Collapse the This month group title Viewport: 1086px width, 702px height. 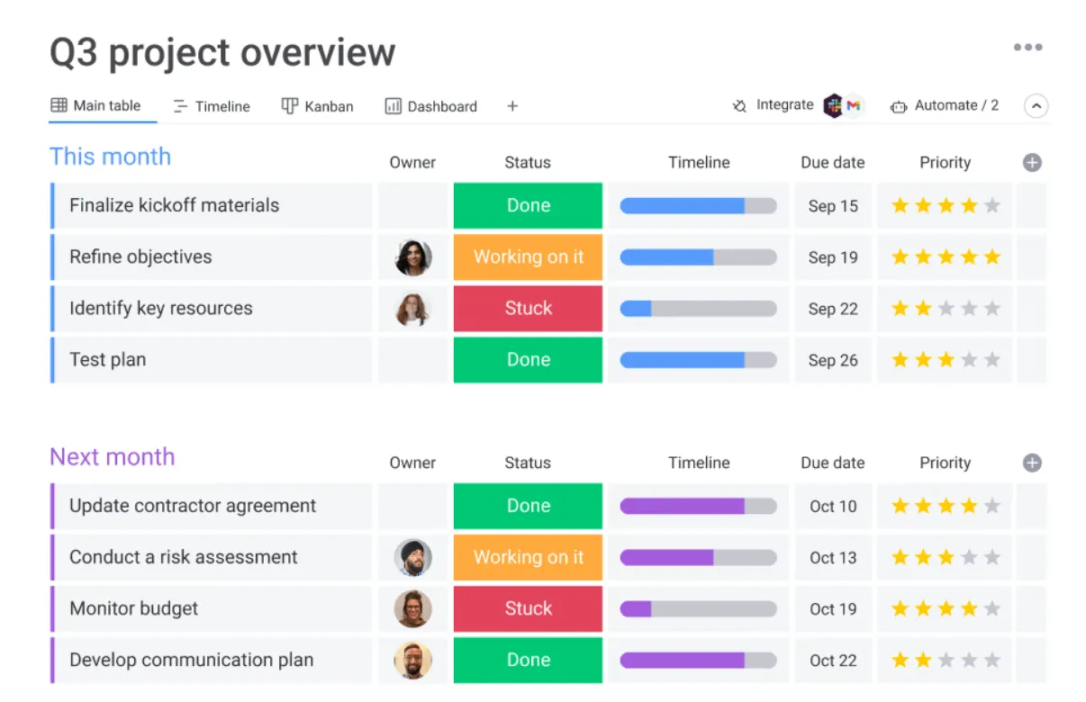pyautogui.click(x=110, y=157)
